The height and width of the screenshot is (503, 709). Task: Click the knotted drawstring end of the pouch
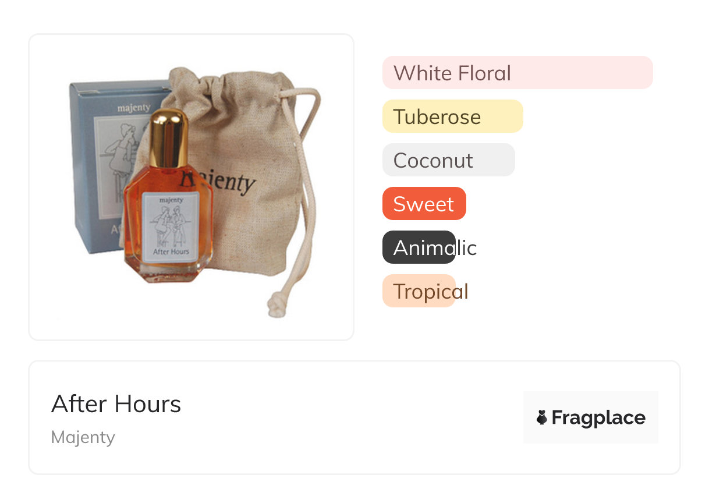point(274,305)
